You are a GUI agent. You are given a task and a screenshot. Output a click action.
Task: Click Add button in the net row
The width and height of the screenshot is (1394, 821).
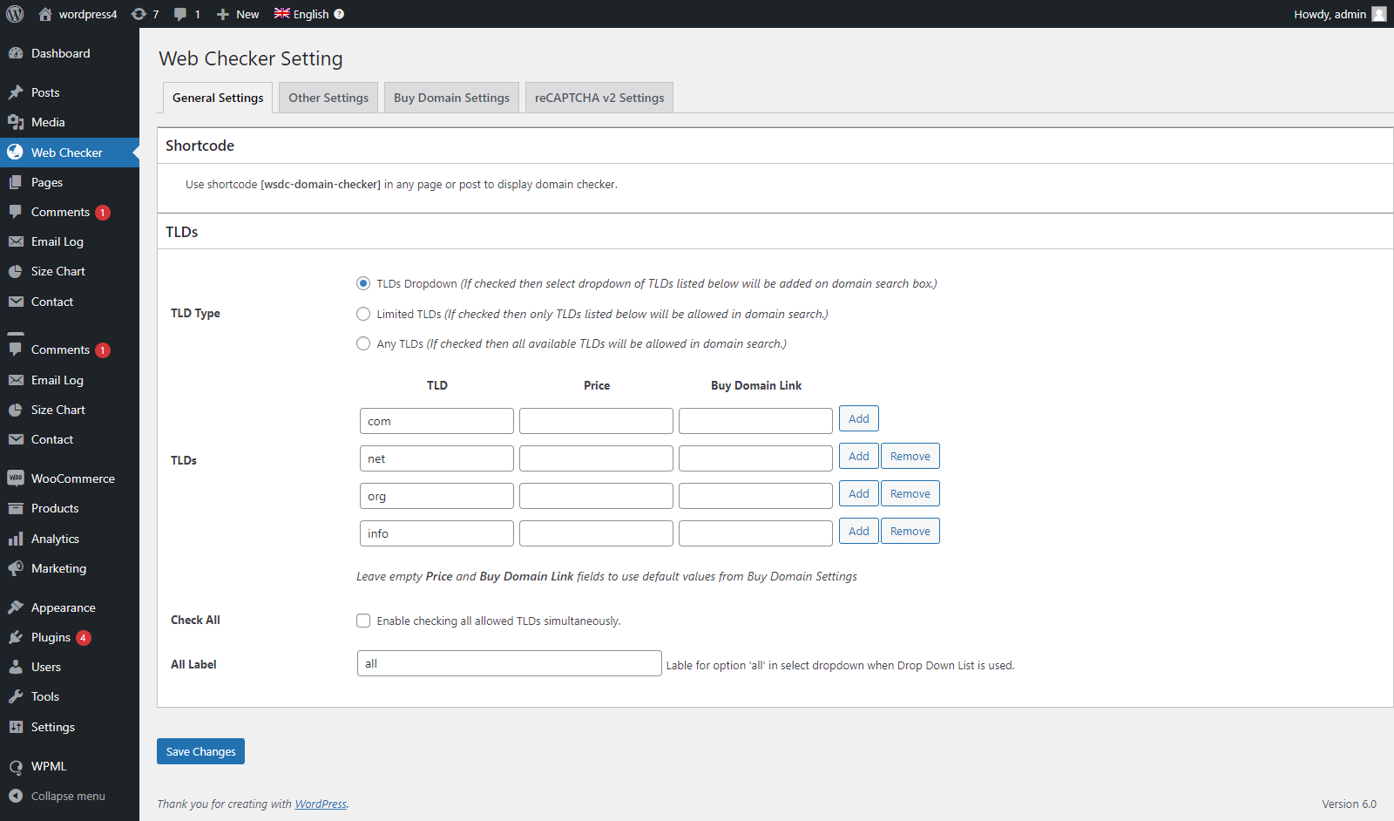tap(859, 456)
